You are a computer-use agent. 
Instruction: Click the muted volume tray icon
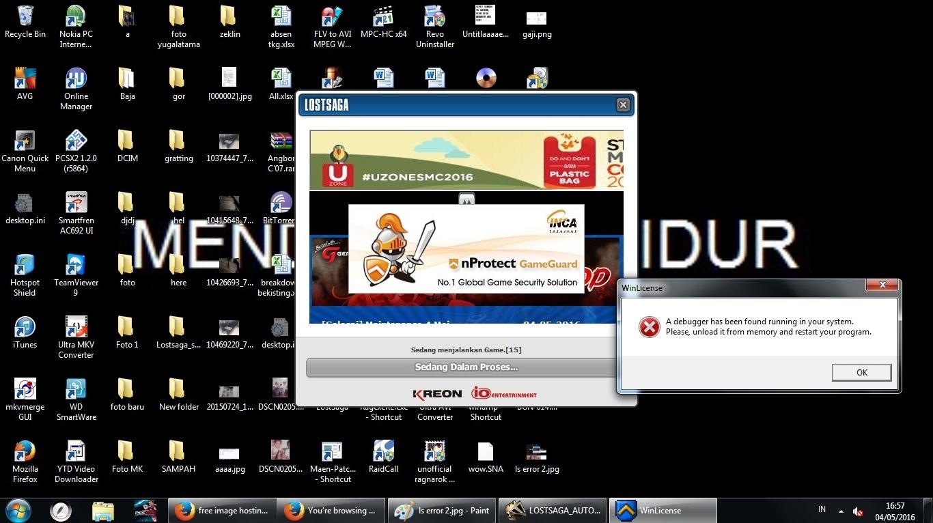tap(858, 511)
